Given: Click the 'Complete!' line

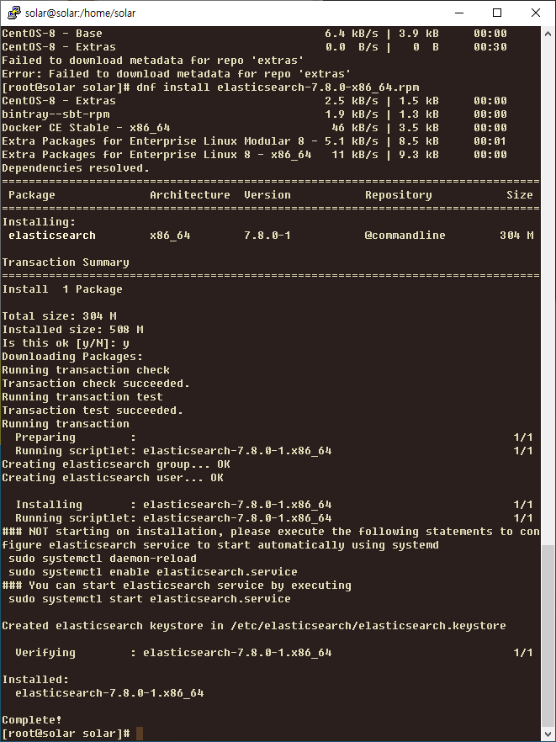Looking at the screenshot, I should coord(32,720).
